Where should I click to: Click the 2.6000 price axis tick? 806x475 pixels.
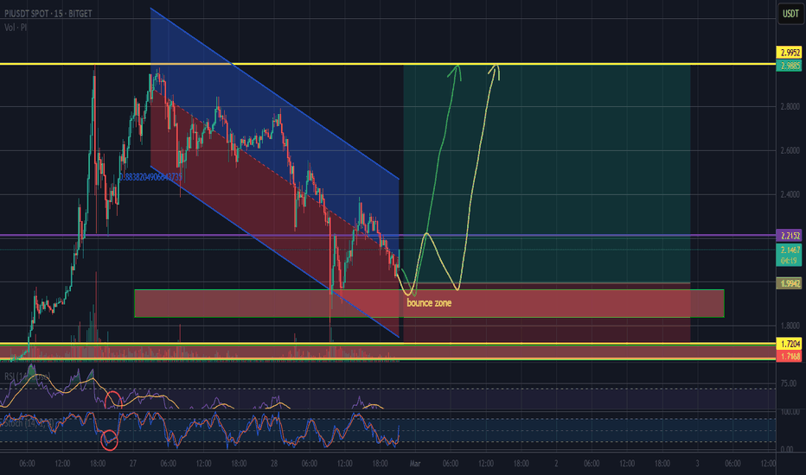[790, 150]
